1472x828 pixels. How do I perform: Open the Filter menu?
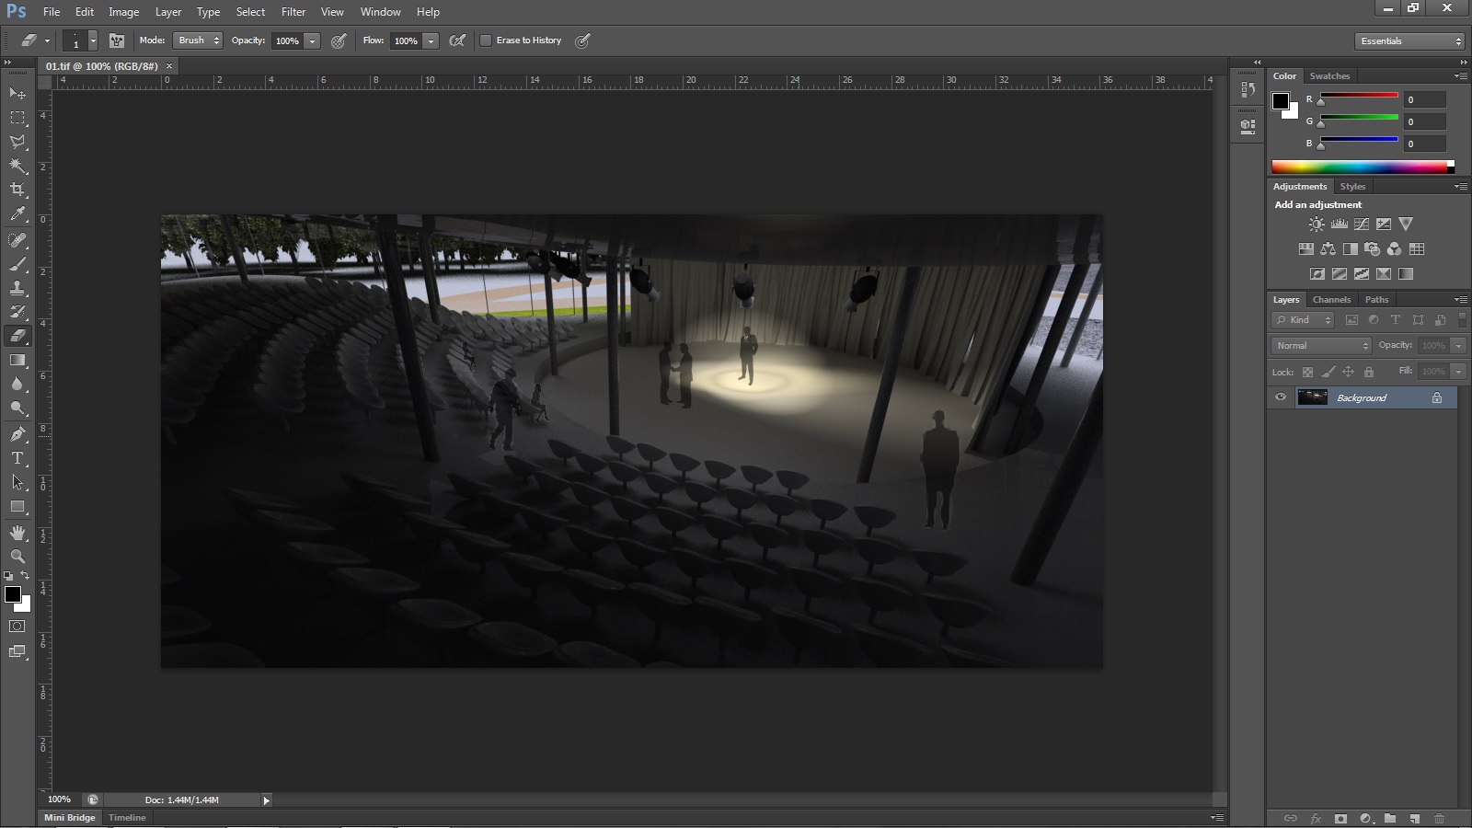point(293,11)
